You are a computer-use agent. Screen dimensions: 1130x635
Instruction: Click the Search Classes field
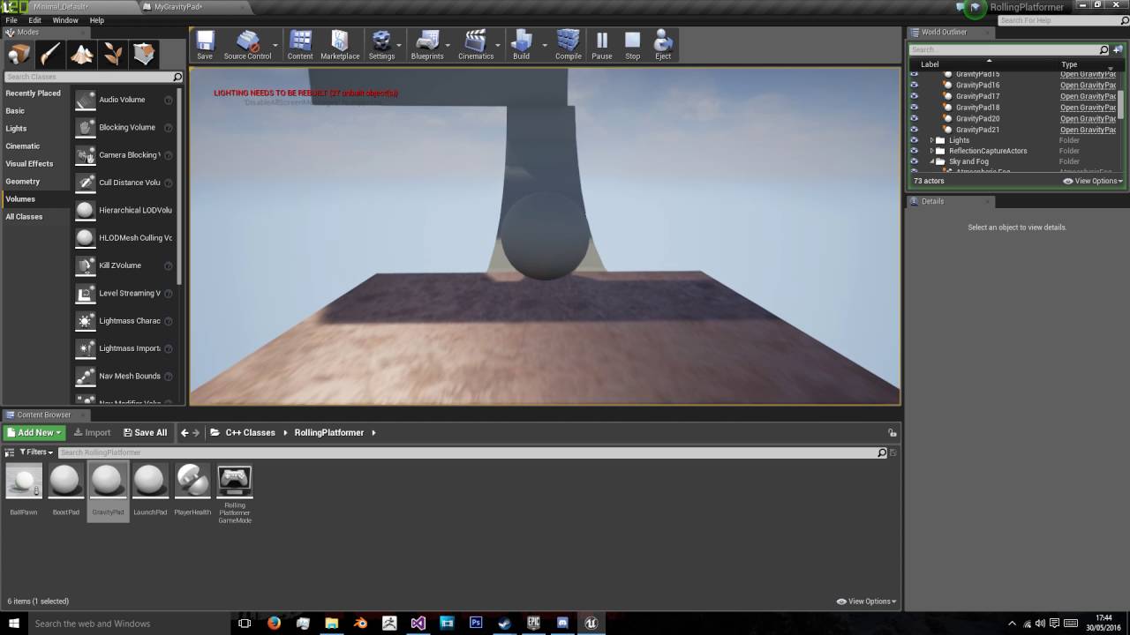tap(88, 77)
